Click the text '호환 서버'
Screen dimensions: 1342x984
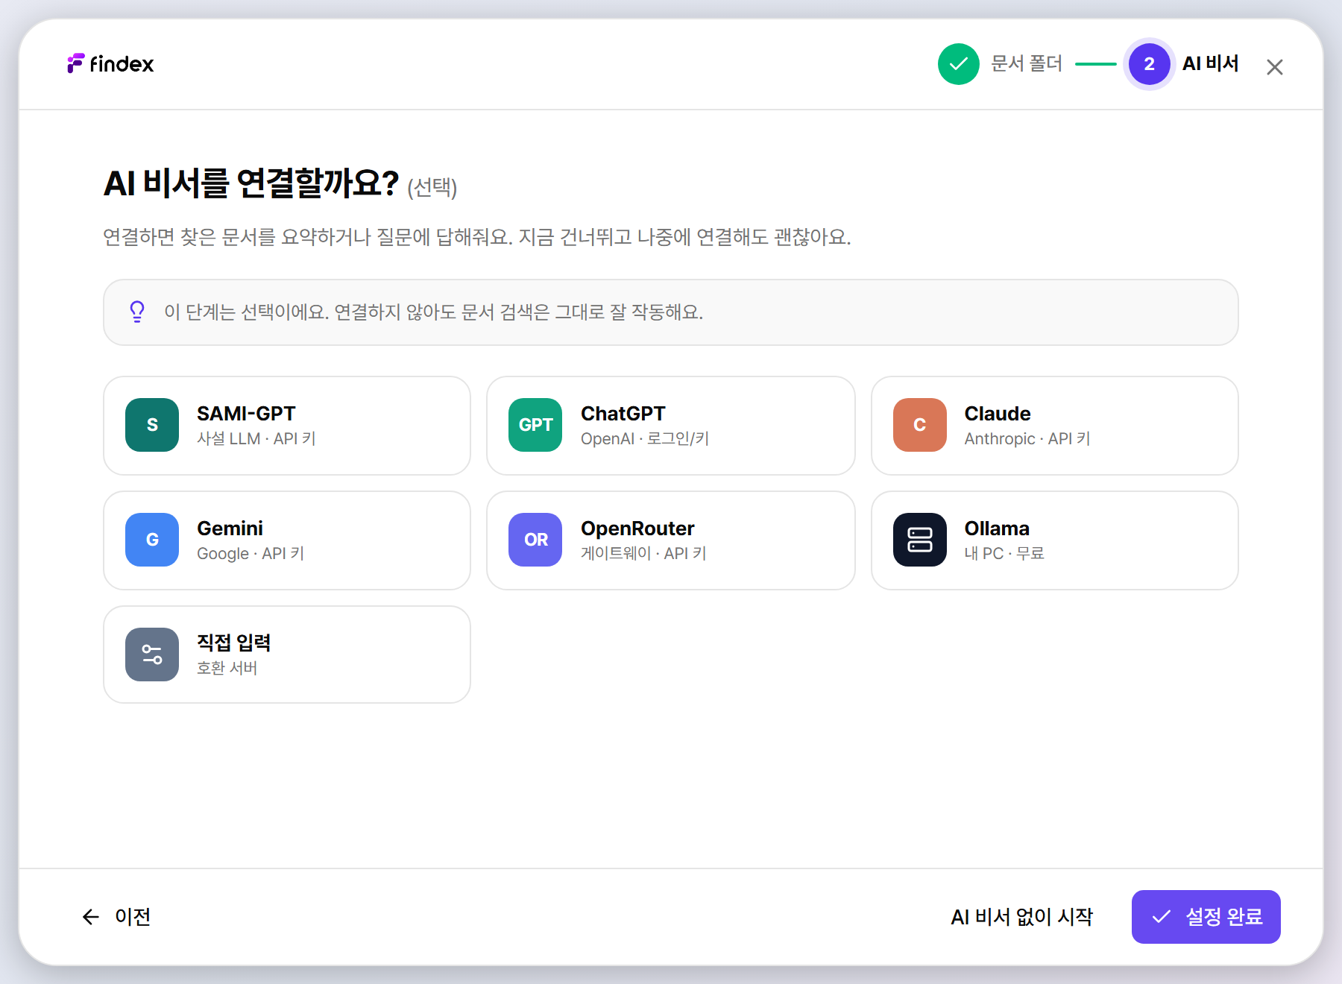[227, 669]
